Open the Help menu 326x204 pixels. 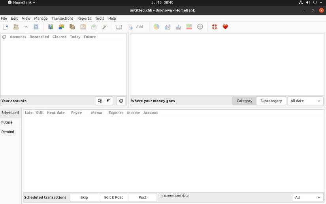pos(112,18)
